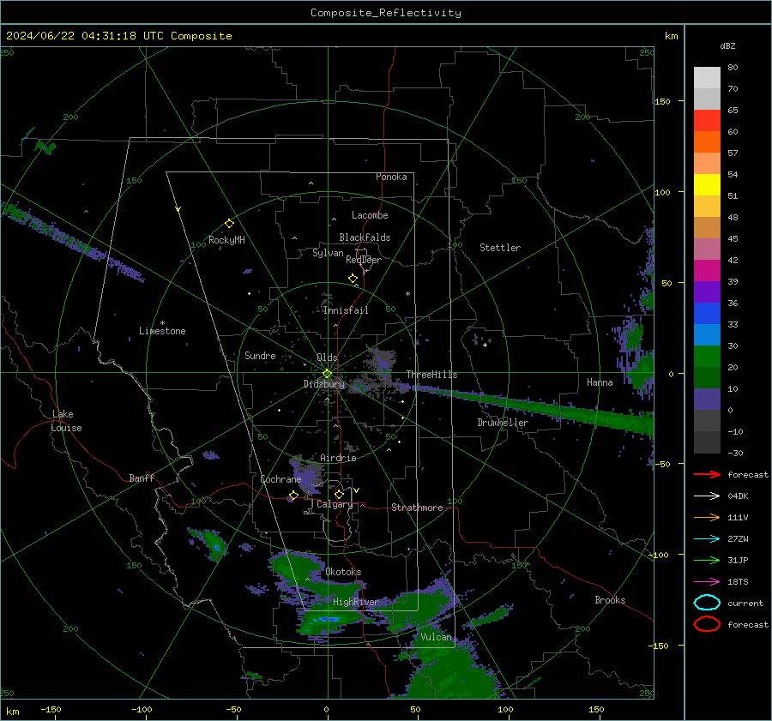Click the Hanna city label
This screenshot has height=721, width=772.
point(600,382)
